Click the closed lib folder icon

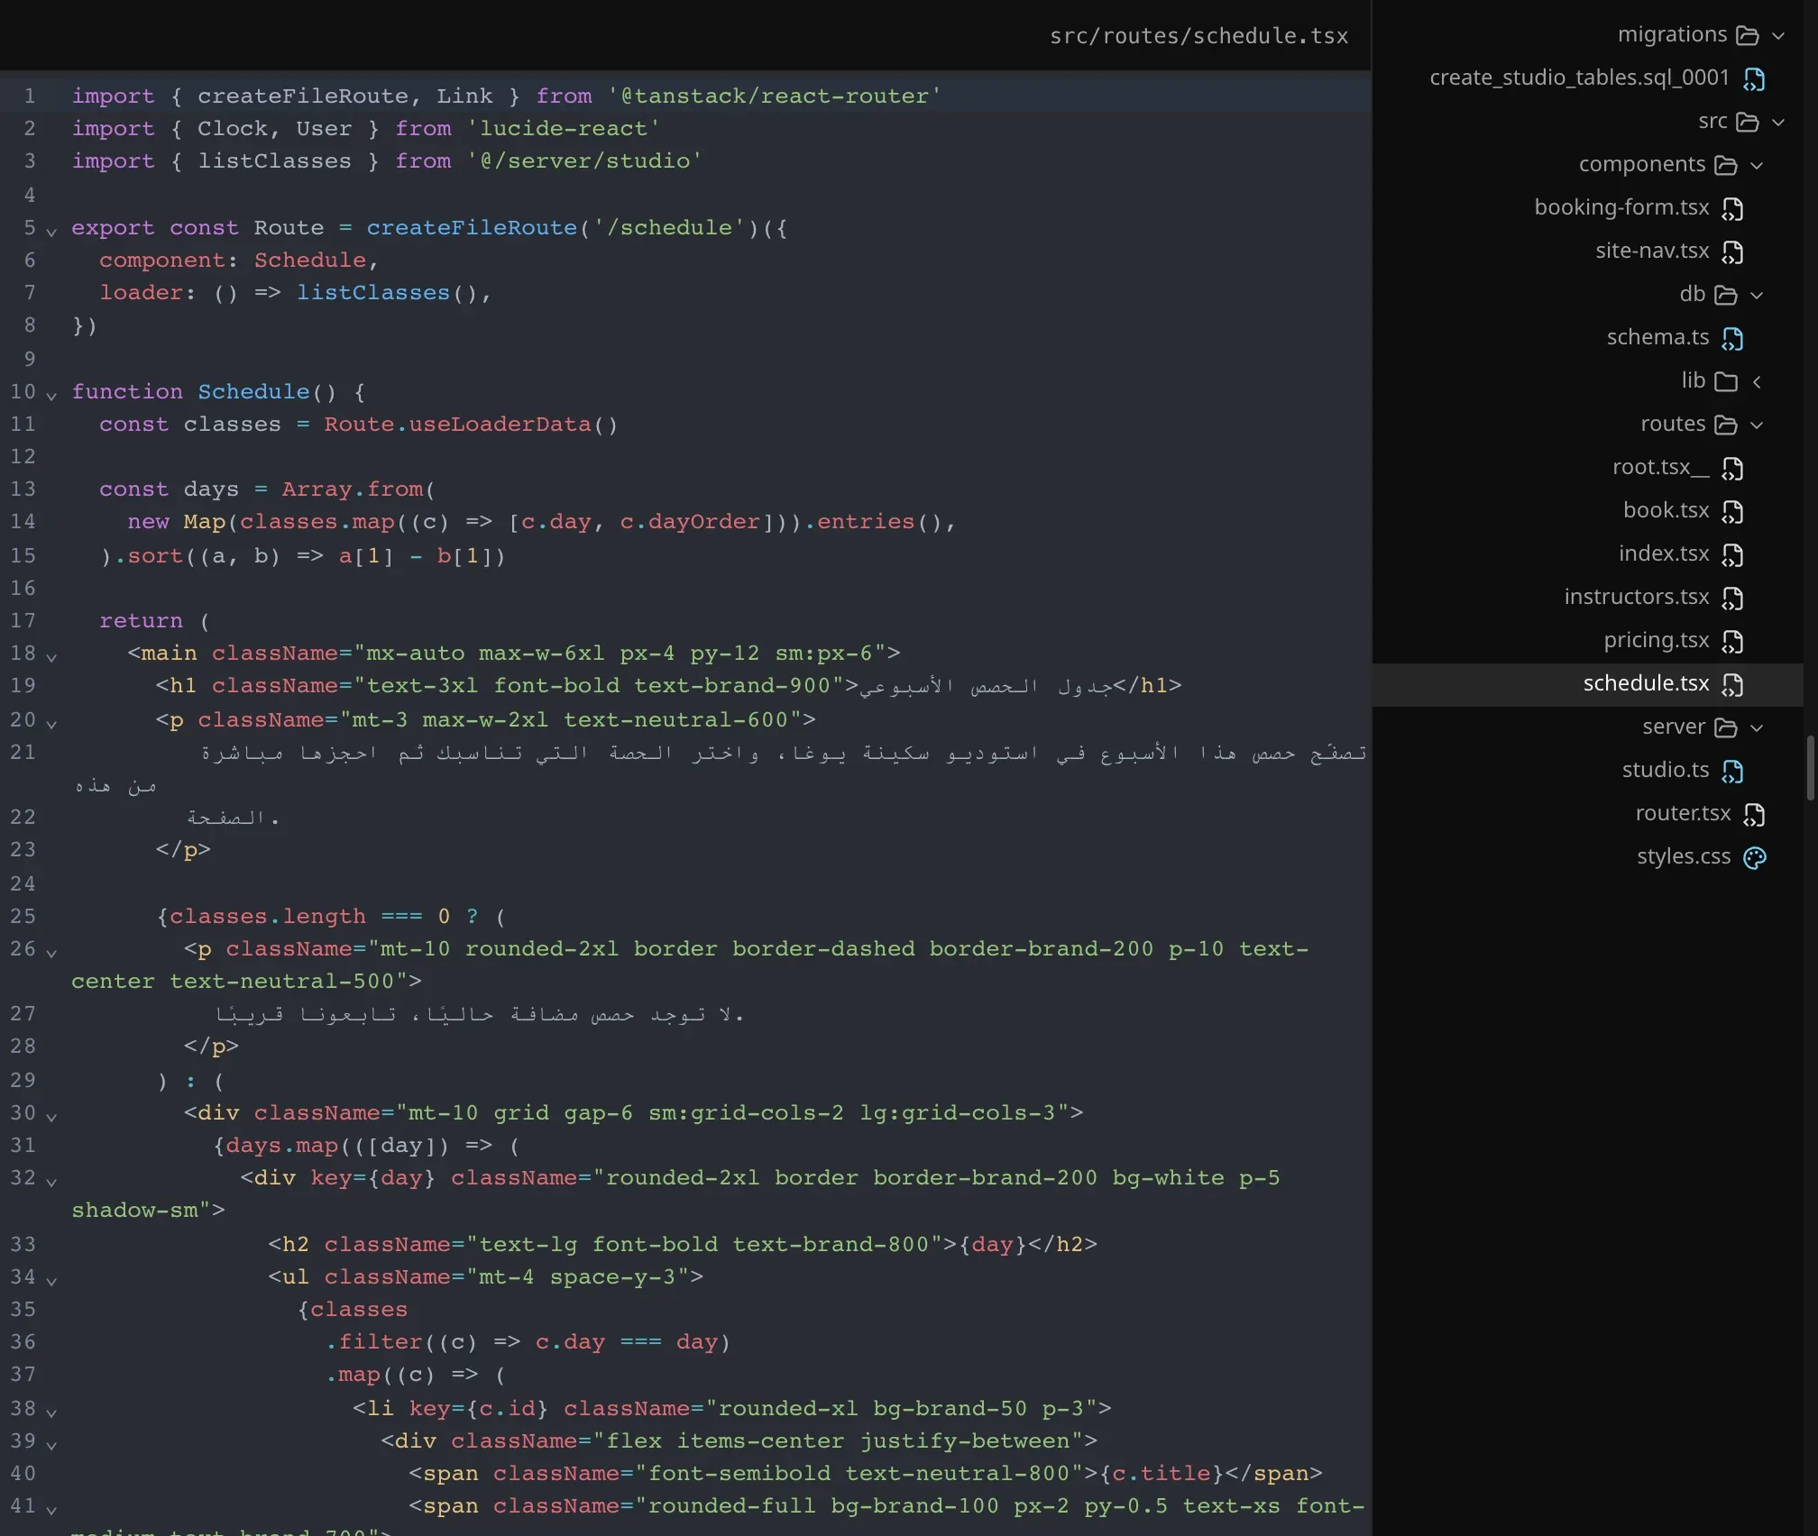pyautogui.click(x=1726, y=381)
